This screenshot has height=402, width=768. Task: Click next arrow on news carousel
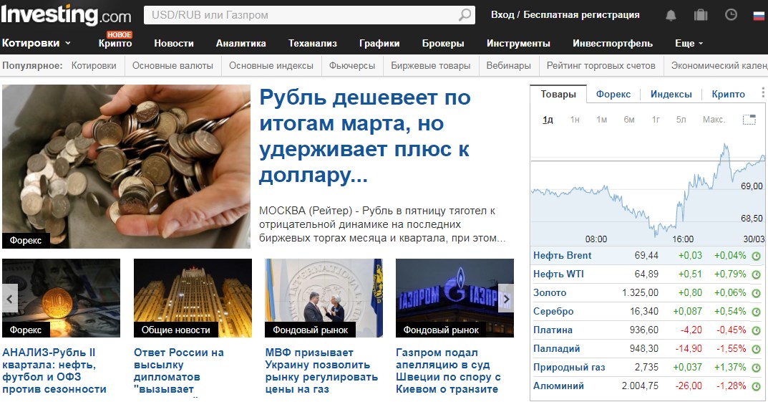(506, 298)
